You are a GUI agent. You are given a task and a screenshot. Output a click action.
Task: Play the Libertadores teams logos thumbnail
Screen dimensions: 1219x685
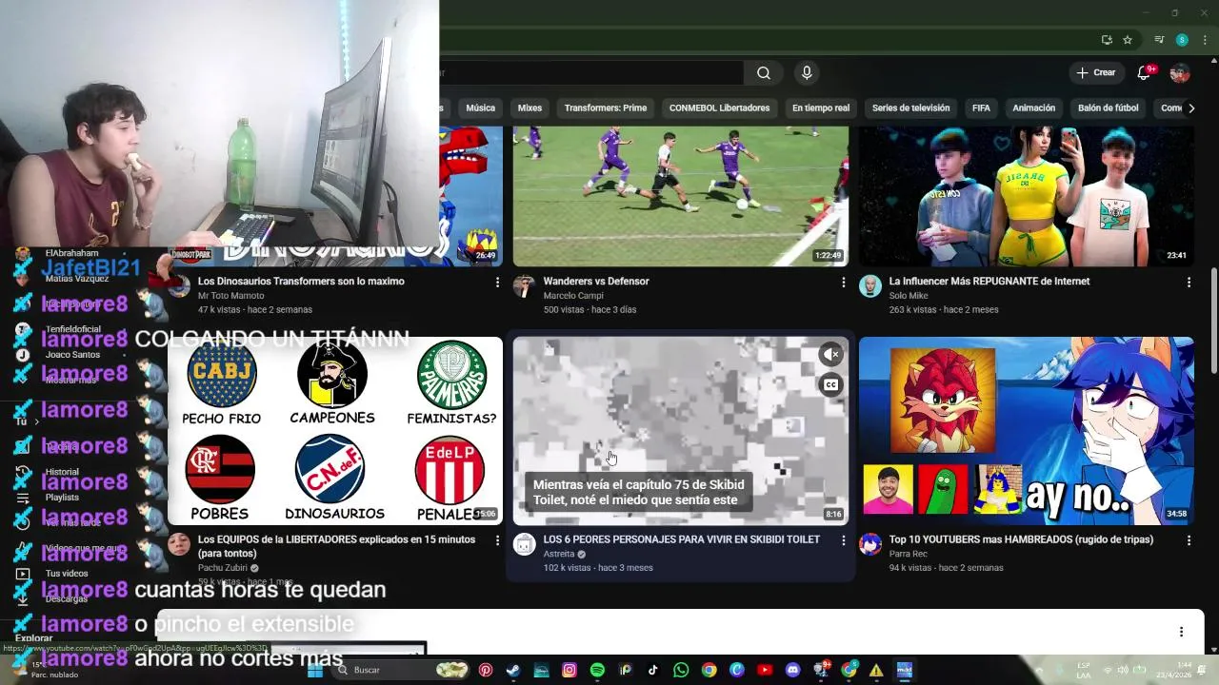[x=335, y=430]
